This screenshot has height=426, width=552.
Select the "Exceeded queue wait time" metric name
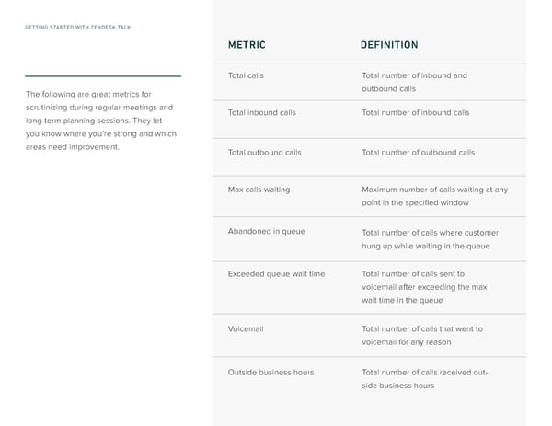pos(276,274)
